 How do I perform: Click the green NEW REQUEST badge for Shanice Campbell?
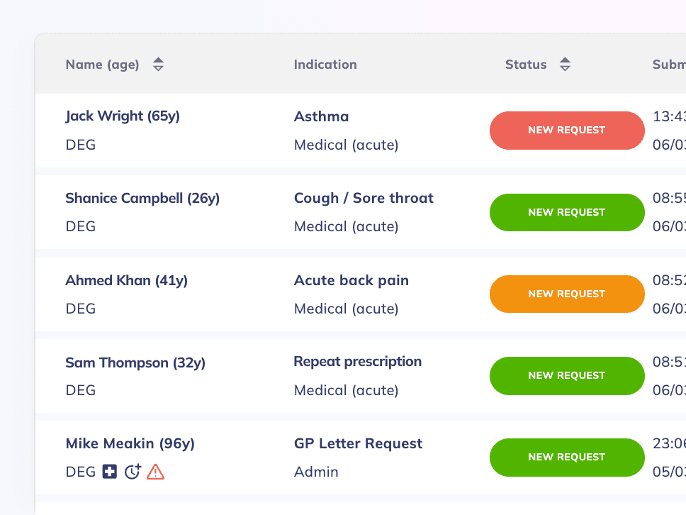[567, 212]
